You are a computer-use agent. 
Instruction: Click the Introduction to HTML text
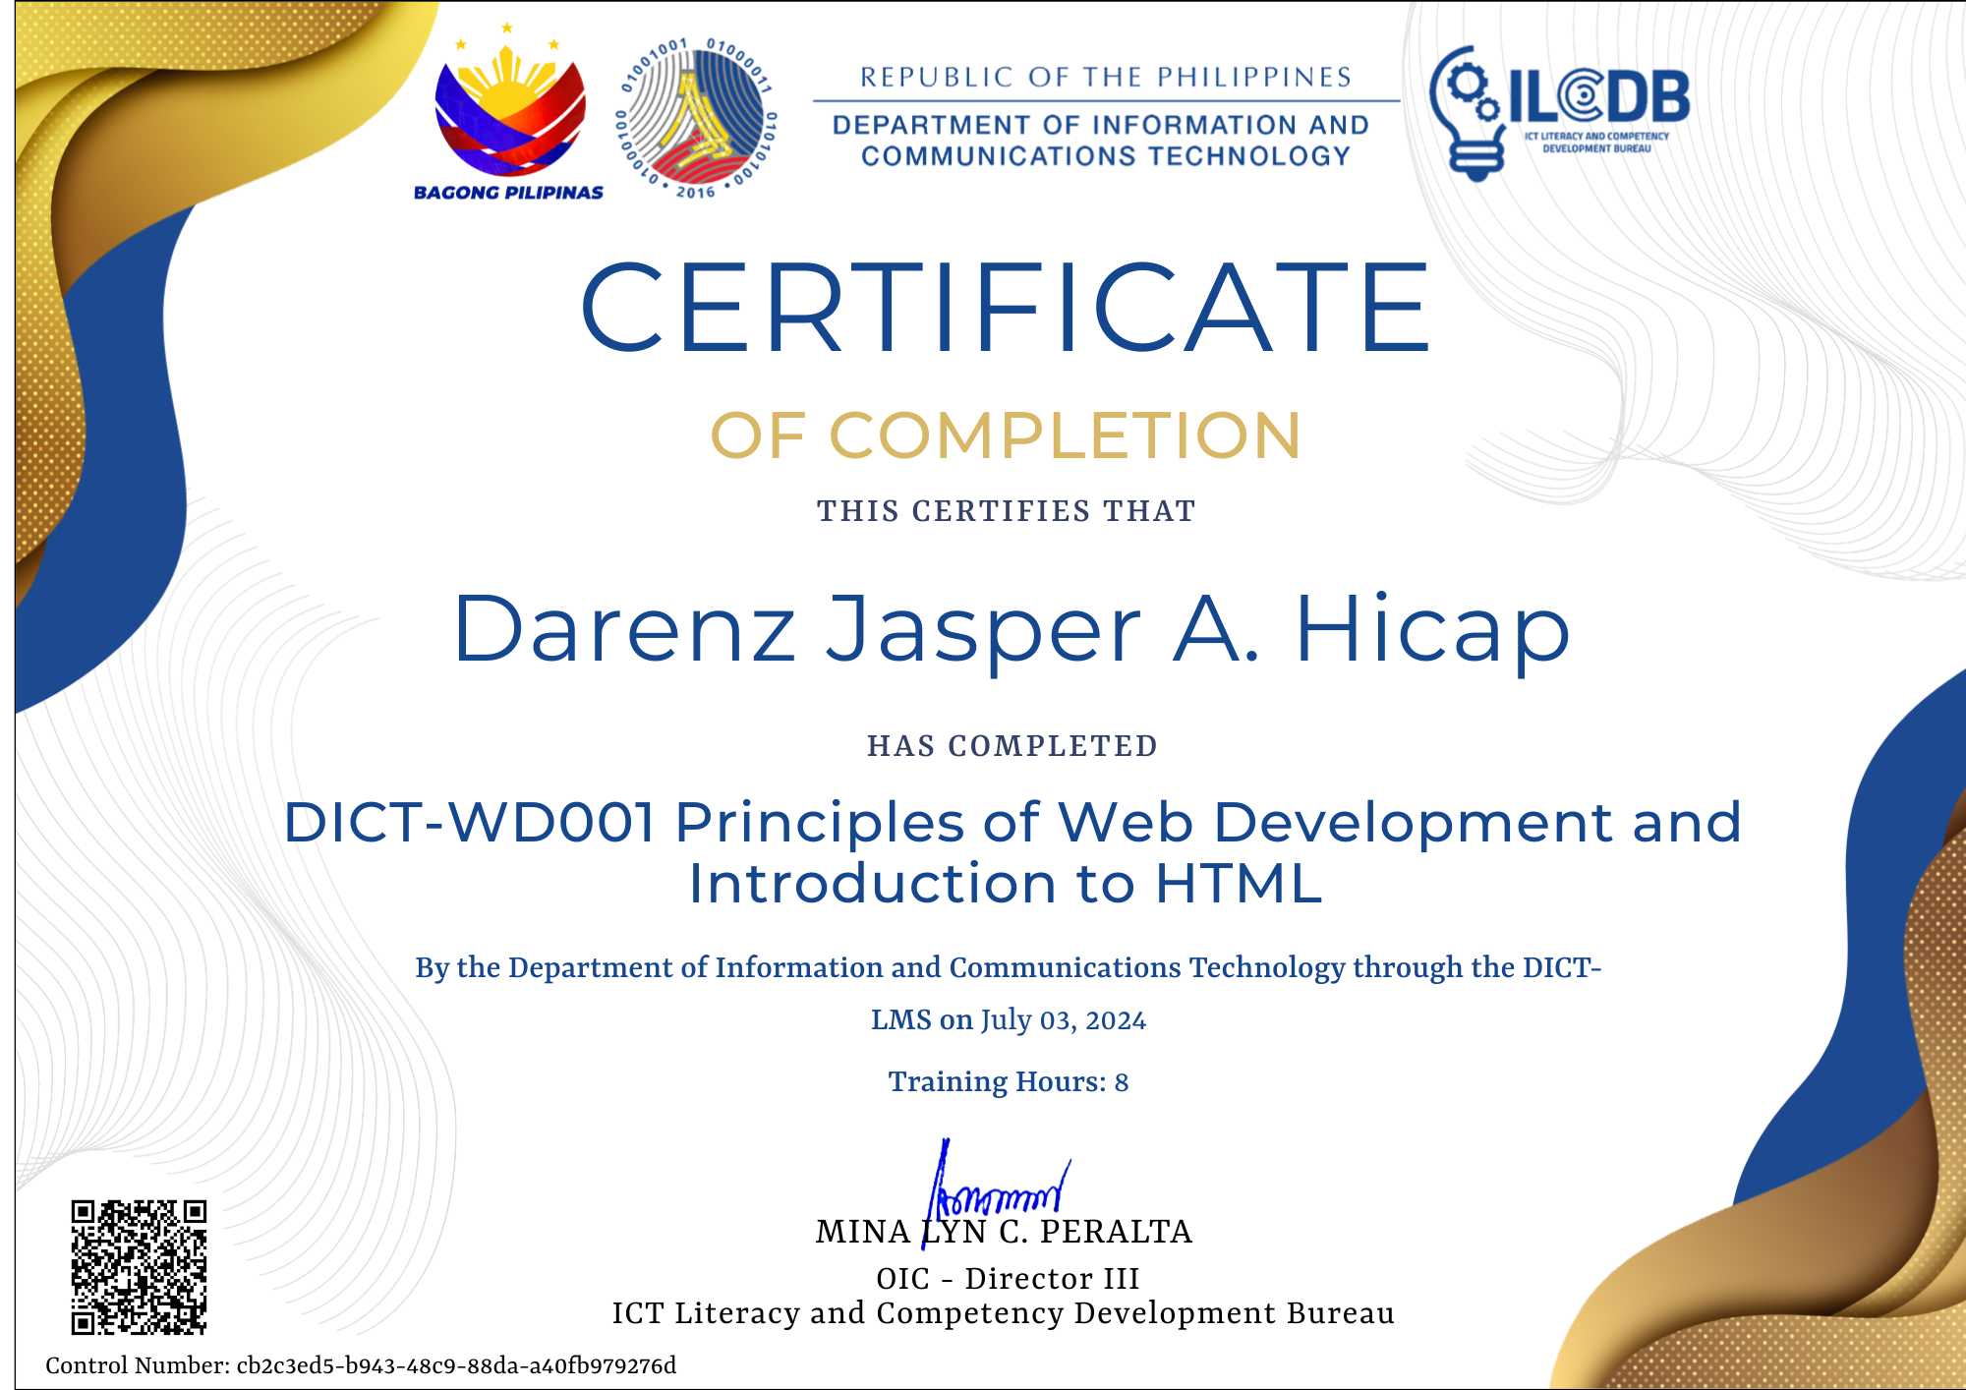(x=1005, y=883)
